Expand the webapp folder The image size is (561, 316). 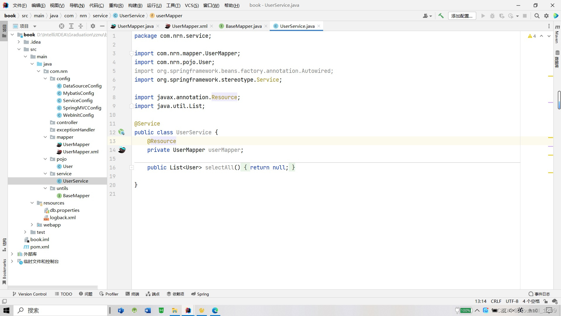[32, 225]
